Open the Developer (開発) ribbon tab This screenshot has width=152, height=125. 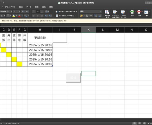51,7
